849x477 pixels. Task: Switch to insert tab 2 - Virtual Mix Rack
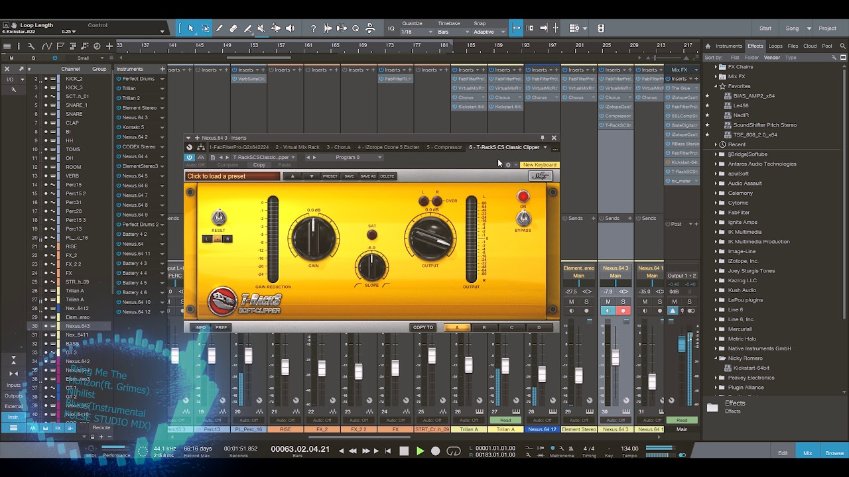(x=297, y=147)
